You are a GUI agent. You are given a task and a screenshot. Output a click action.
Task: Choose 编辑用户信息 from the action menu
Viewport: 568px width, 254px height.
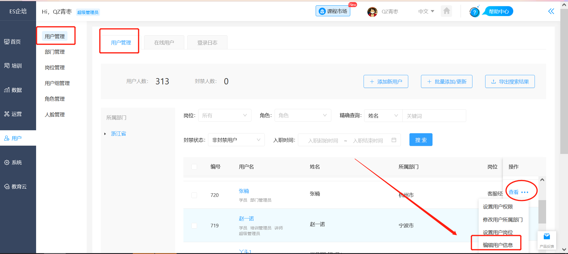pos(498,245)
